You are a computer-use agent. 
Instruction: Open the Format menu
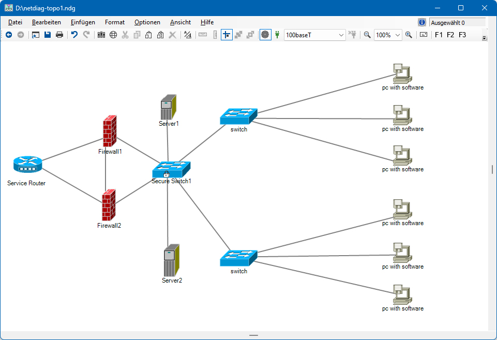(115, 22)
